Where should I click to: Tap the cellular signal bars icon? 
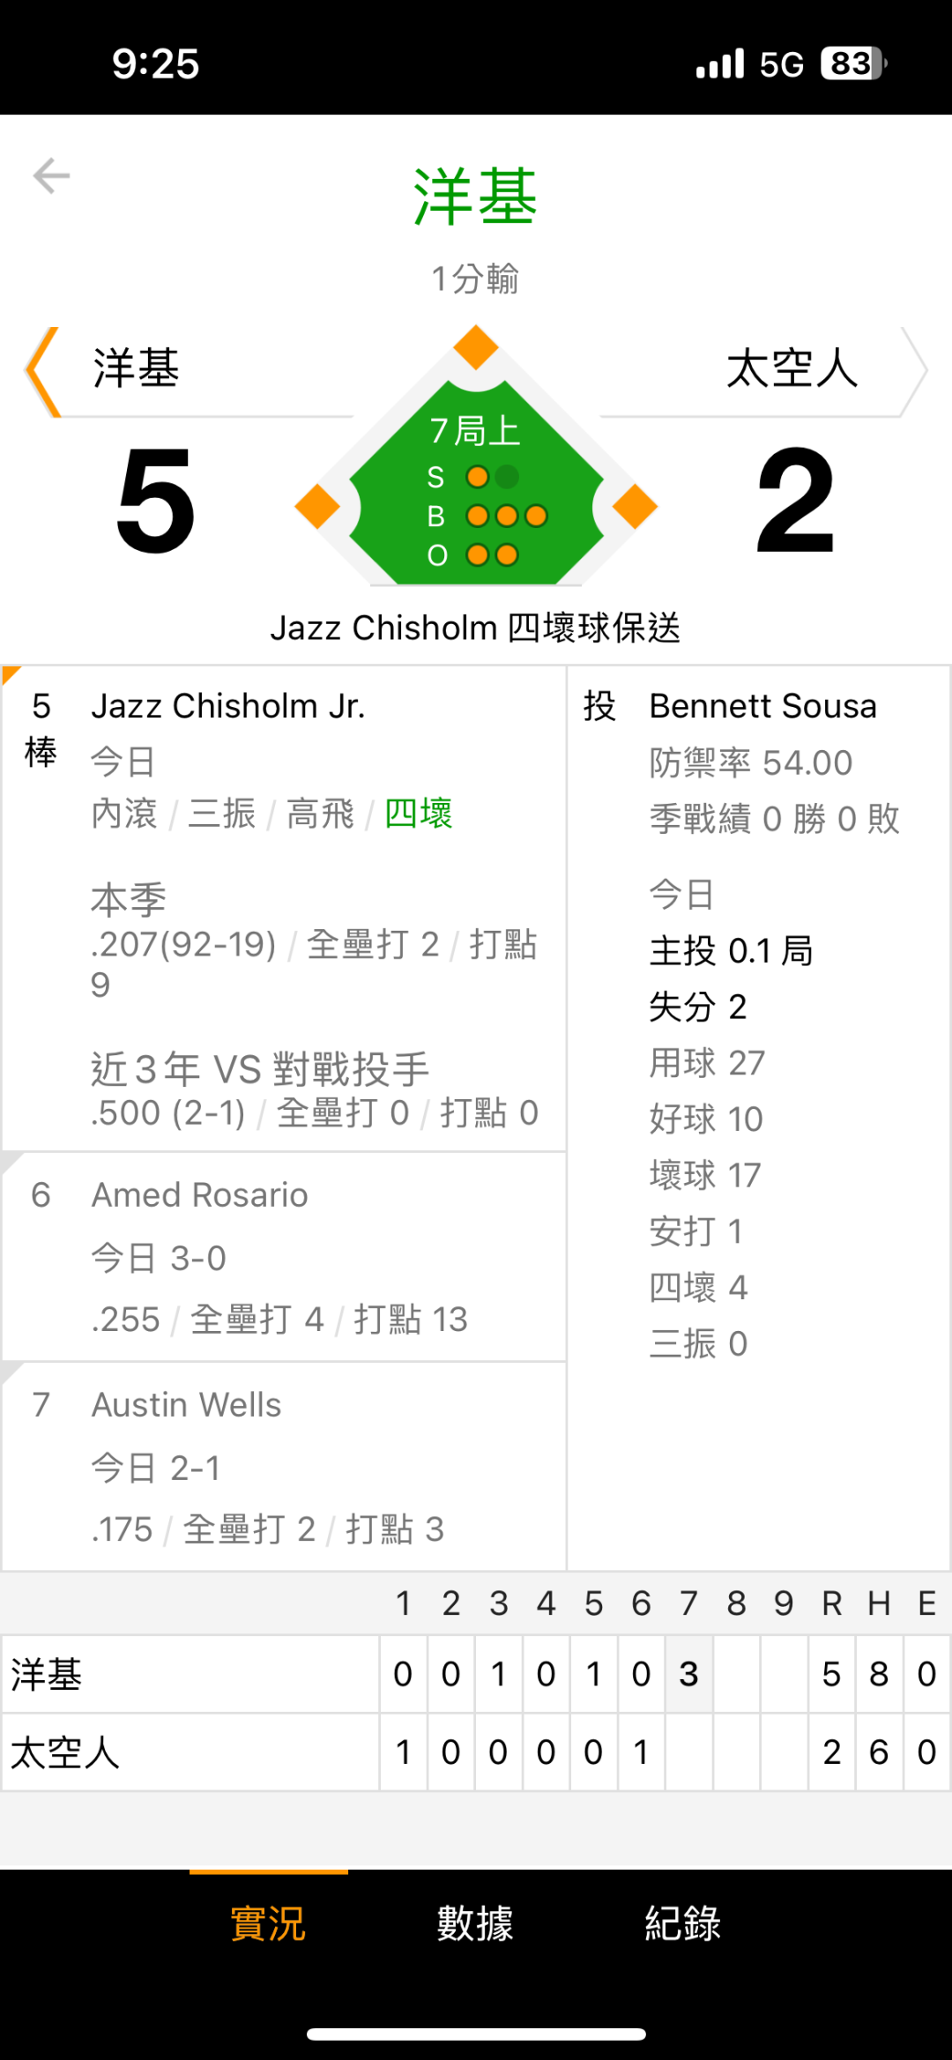pos(720,63)
